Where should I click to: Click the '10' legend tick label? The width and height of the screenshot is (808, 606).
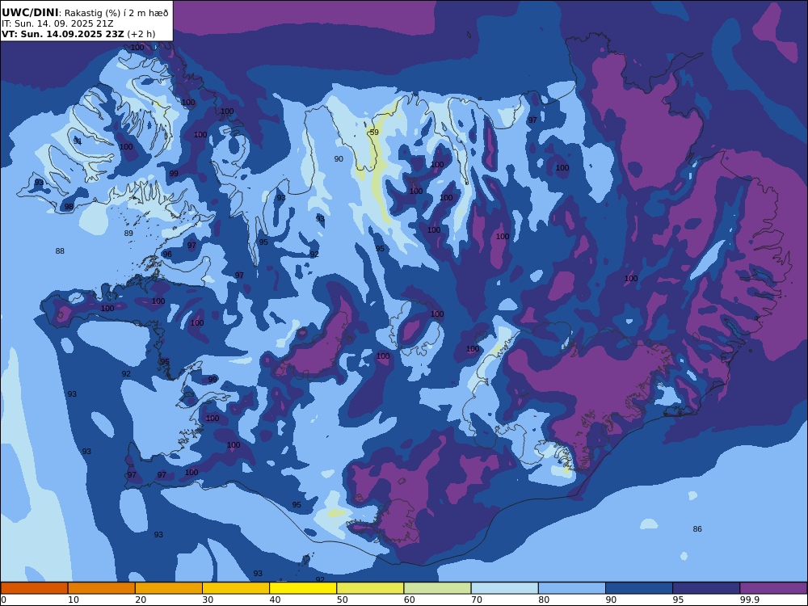[x=74, y=600]
